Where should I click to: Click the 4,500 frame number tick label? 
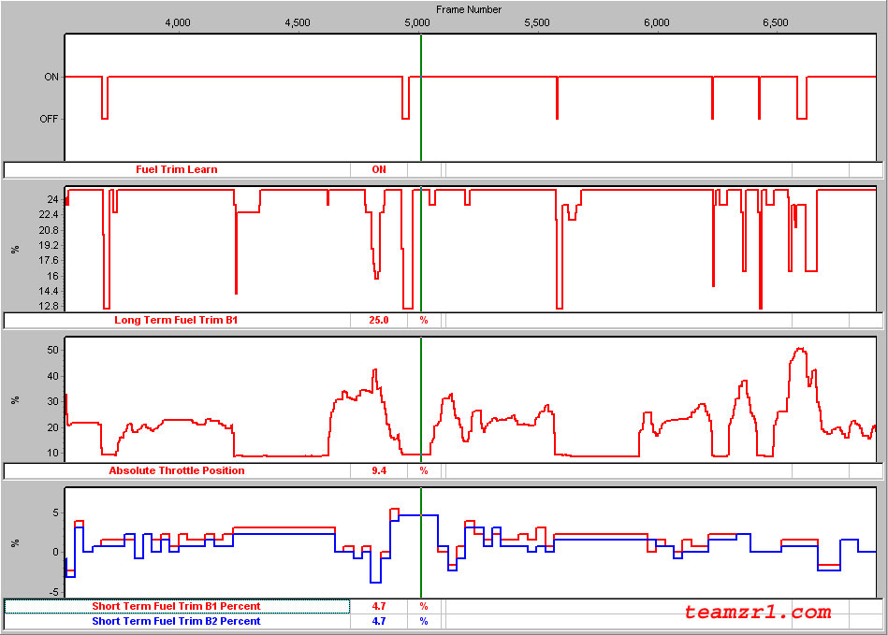297,22
